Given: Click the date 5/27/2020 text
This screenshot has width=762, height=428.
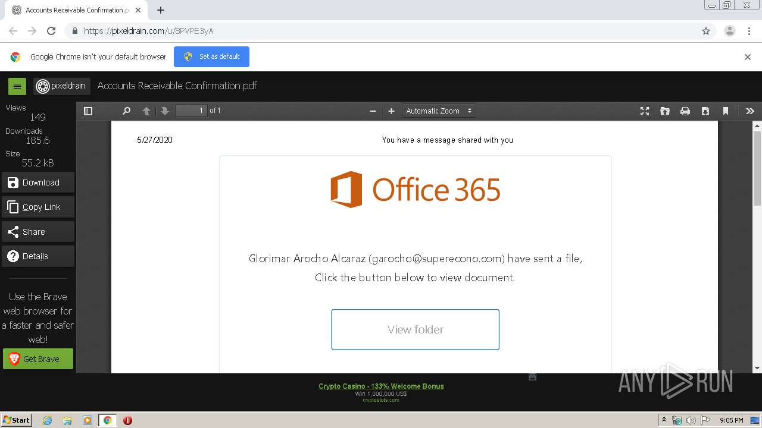Looking at the screenshot, I should 155,140.
